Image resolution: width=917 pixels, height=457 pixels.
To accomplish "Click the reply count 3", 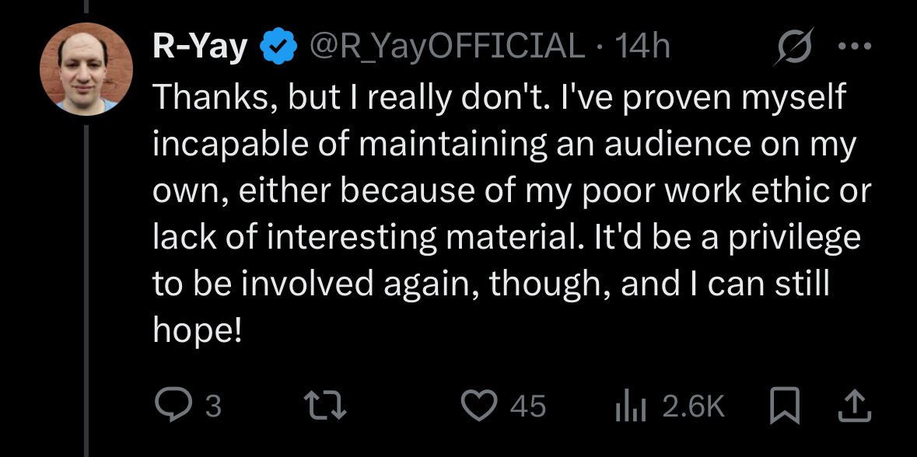I will pyautogui.click(x=213, y=406).
